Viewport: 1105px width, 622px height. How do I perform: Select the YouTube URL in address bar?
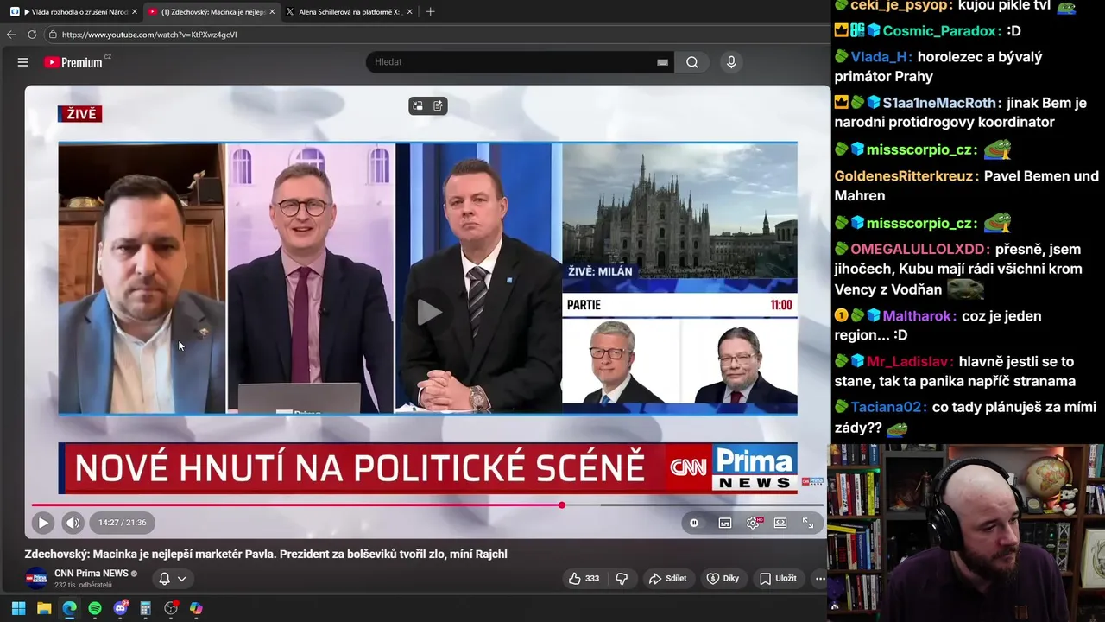149,35
